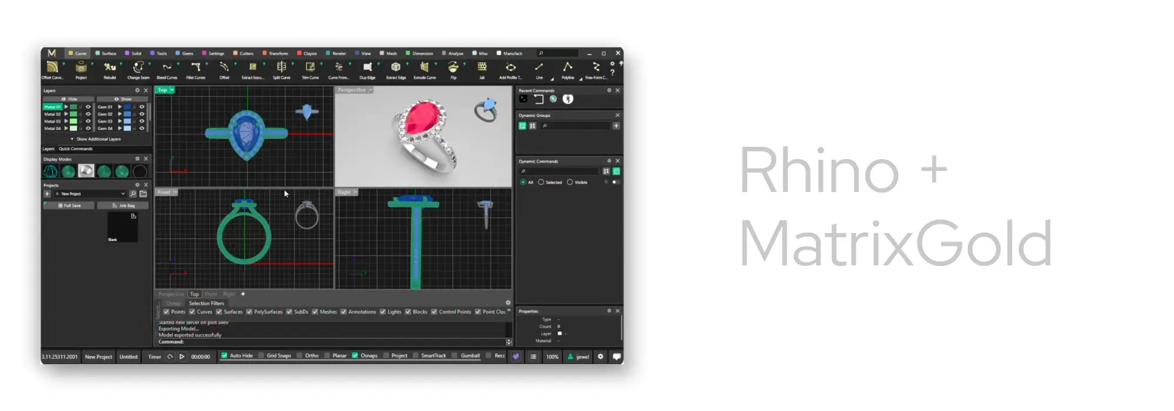This screenshot has height=411, width=1174.
Task: Flip the toggle switch in Dynamic Commands
Action: pyautogui.click(x=615, y=182)
